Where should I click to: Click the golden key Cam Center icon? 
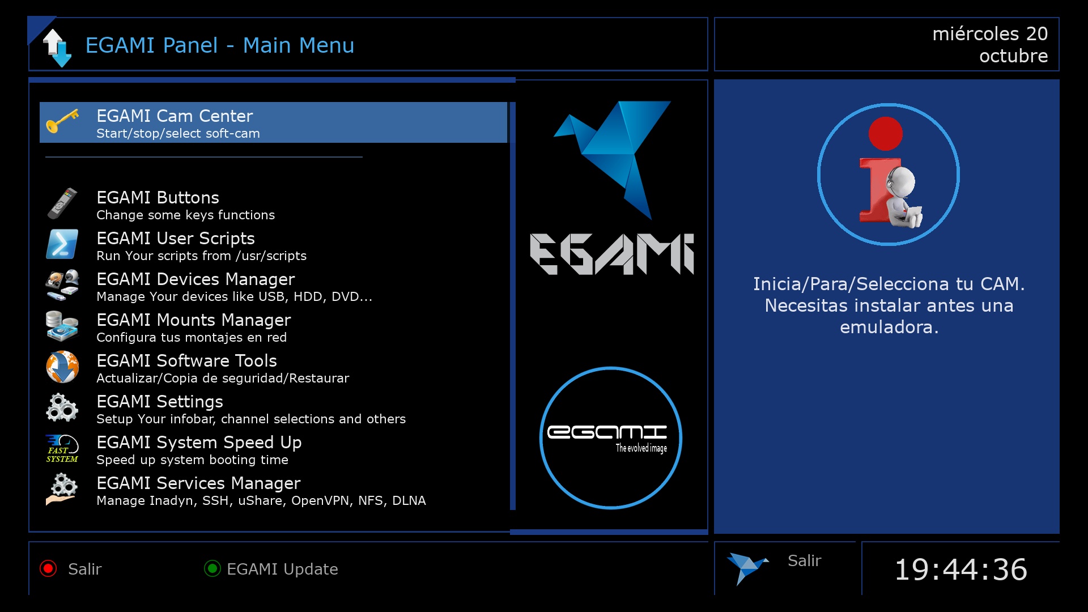click(62, 121)
